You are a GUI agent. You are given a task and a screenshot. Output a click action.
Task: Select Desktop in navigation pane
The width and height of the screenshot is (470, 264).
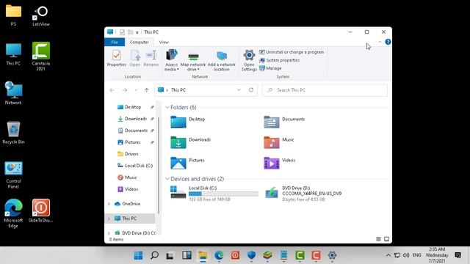click(x=133, y=107)
